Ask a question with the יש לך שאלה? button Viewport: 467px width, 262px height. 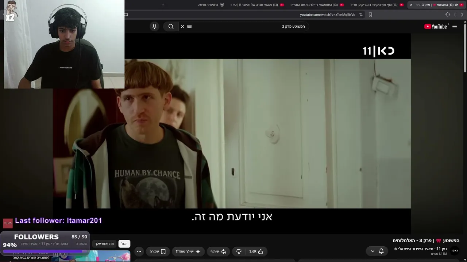point(188,251)
